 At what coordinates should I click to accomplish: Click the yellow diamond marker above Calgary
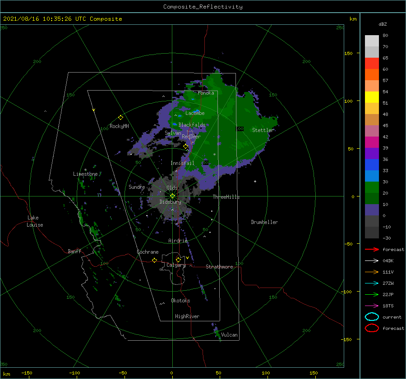[x=178, y=260]
